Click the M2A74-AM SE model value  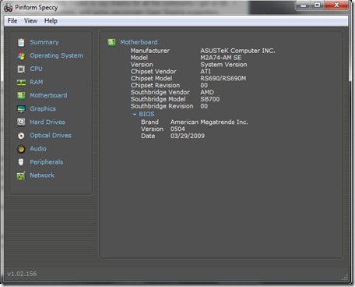pyautogui.click(x=220, y=58)
